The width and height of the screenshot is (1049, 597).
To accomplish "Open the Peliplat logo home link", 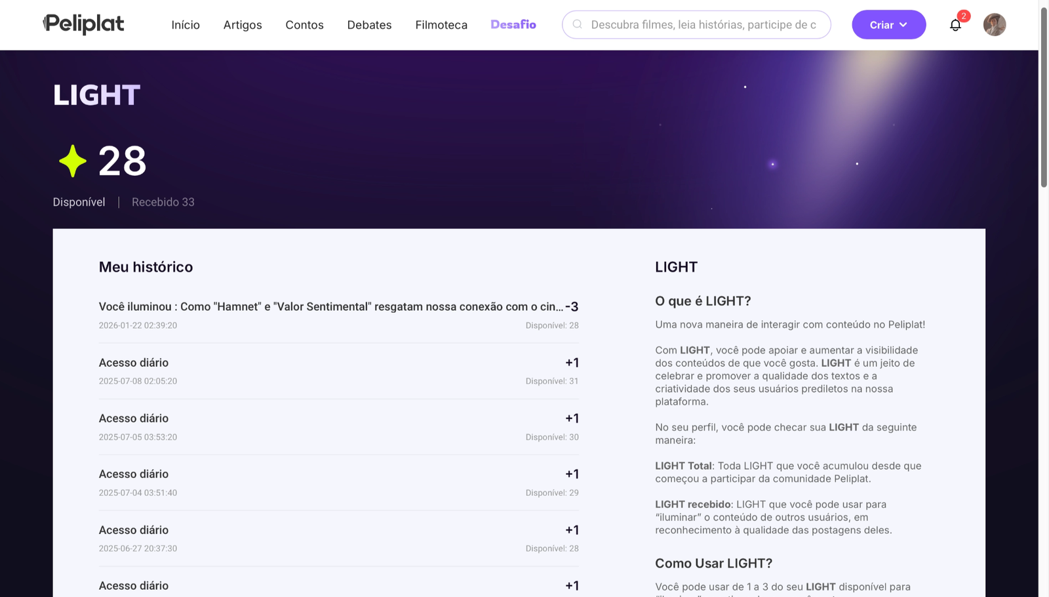I will click(83, 24).
